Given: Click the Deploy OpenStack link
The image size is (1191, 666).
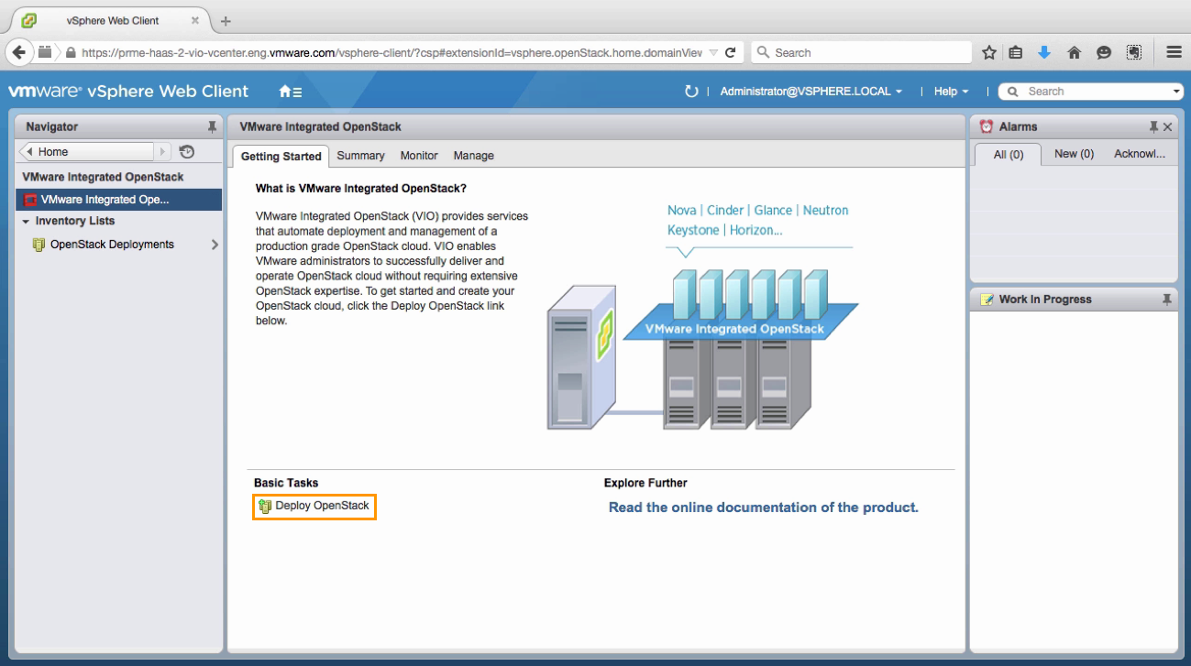Looking at the screenshot, I should 322,506.
